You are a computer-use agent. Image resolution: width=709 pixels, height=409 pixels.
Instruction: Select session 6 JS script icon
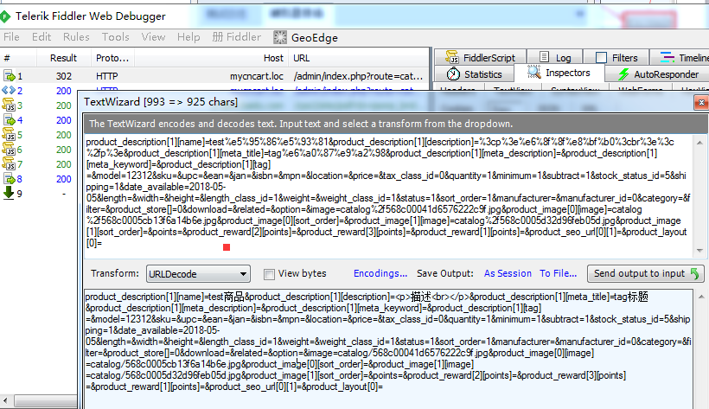tap(9, 150)
